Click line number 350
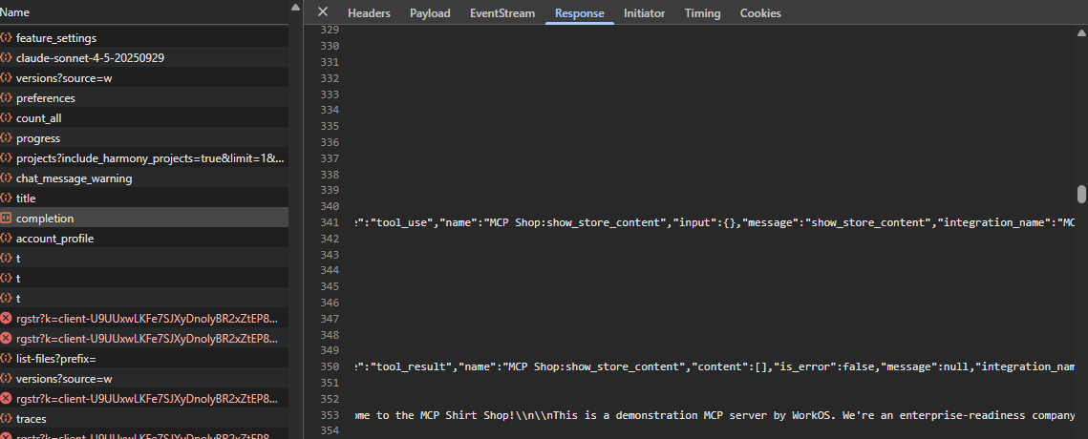Screen dimensions: 1088x439 click(328, 366)
